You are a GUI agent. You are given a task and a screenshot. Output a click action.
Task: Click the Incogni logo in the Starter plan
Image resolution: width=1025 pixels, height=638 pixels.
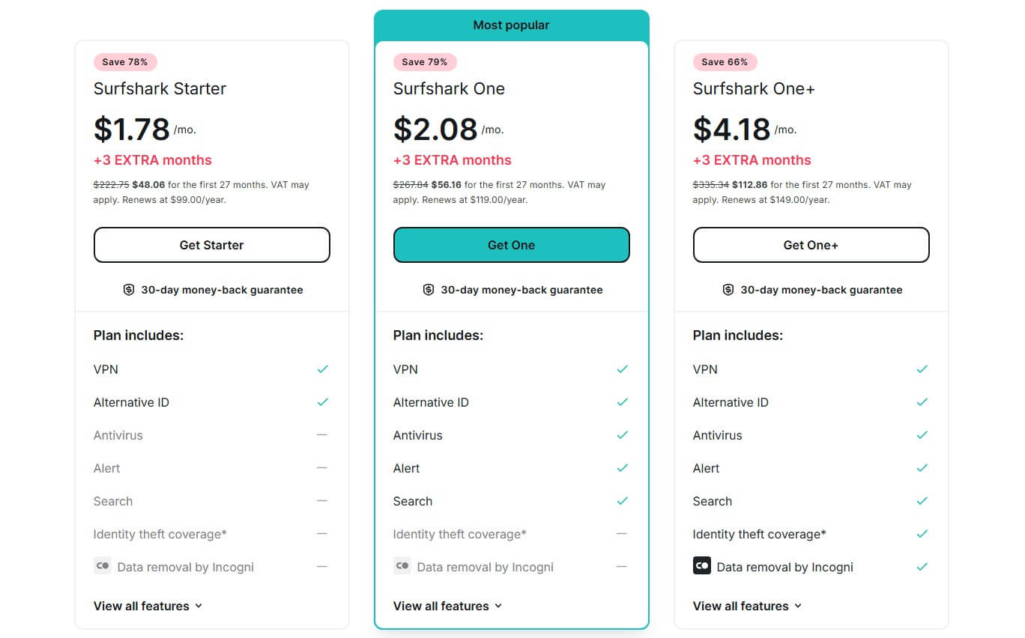103,566
